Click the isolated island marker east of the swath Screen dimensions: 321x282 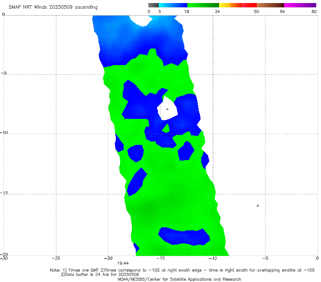pos(258,206)
